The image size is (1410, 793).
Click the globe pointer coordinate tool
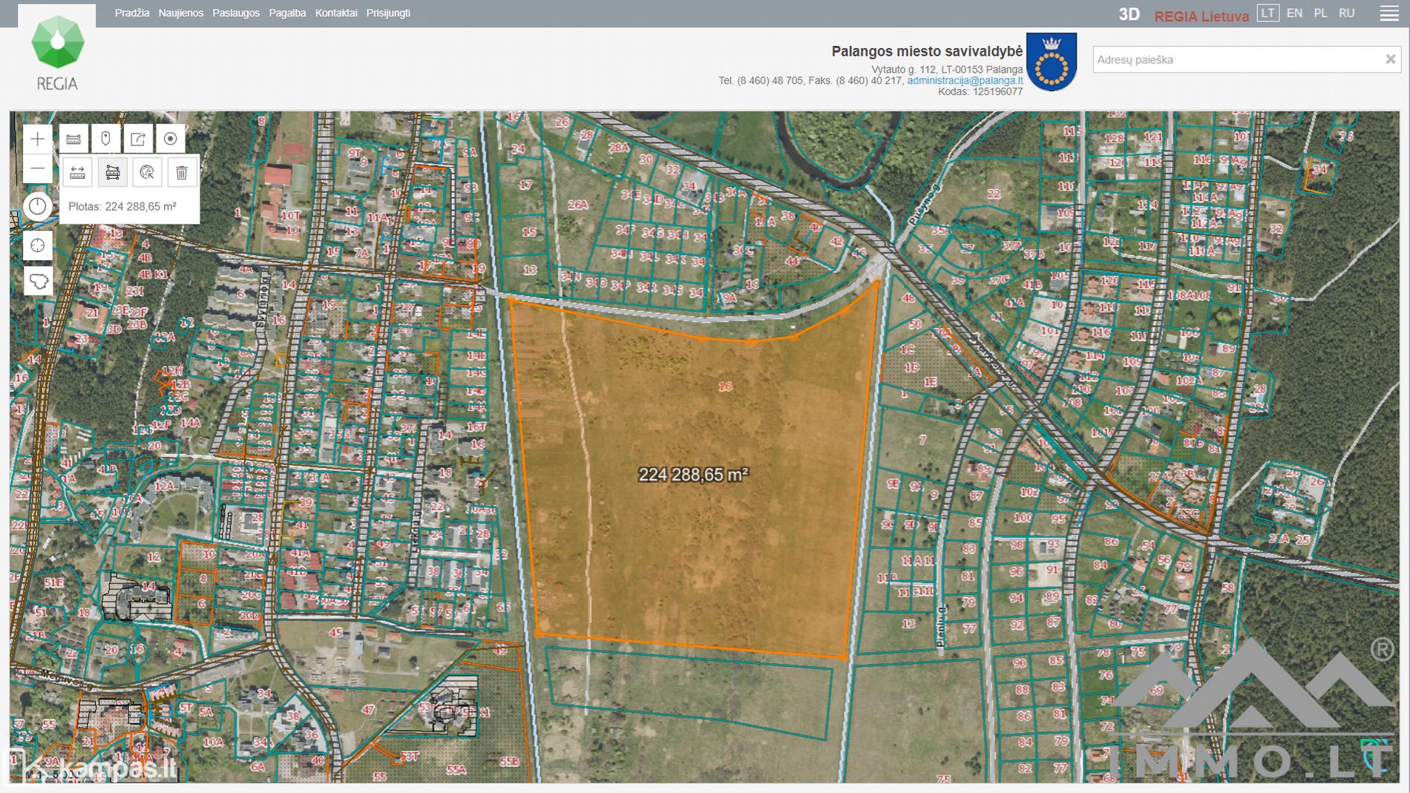[147, 173]
